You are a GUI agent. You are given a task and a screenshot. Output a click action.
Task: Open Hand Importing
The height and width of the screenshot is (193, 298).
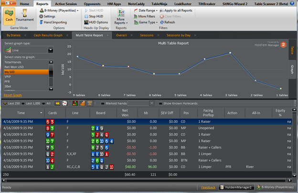click(x=53, y=22)
